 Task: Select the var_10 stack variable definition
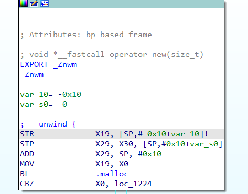(x=51, y=94)
